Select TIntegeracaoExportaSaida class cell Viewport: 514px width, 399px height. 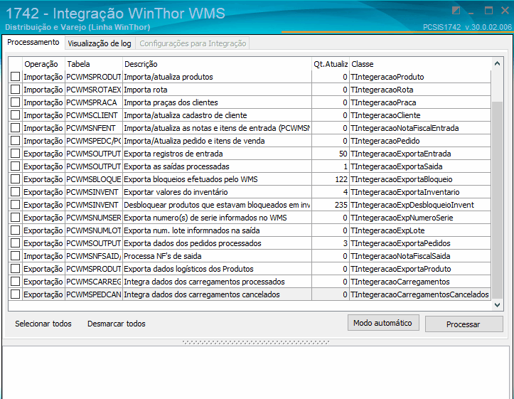(420, 166)
